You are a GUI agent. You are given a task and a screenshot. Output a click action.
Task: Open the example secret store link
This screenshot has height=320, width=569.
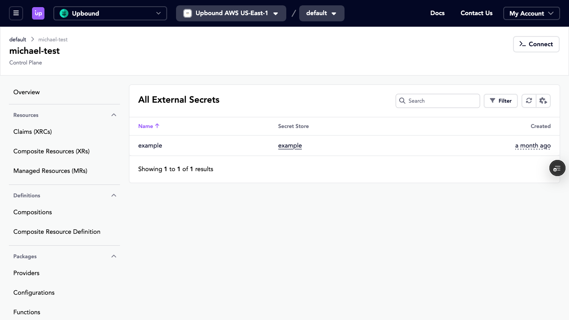(290, 145)
